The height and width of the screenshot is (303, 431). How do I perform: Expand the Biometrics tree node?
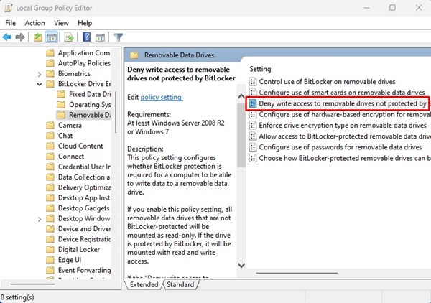38,73
